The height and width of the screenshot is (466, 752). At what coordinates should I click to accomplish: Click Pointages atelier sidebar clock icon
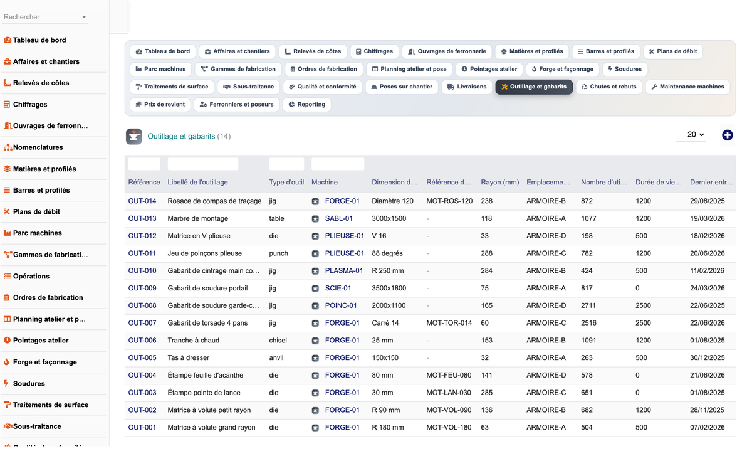tap(8, 340)
